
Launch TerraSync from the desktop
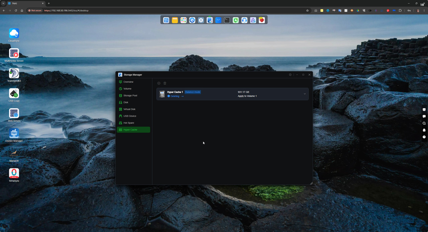coord(14,173)
